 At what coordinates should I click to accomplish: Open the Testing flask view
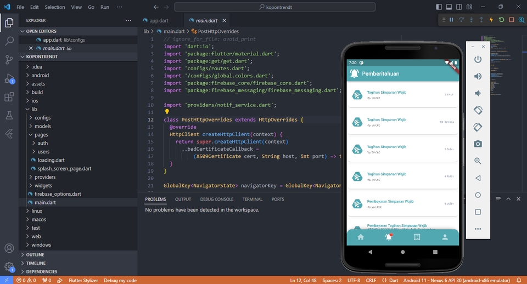9,115
